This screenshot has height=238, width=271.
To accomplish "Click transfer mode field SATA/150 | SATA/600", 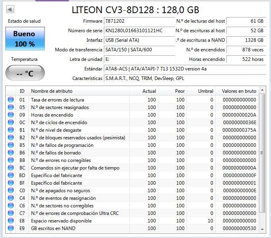I will (x=139, y=50).
